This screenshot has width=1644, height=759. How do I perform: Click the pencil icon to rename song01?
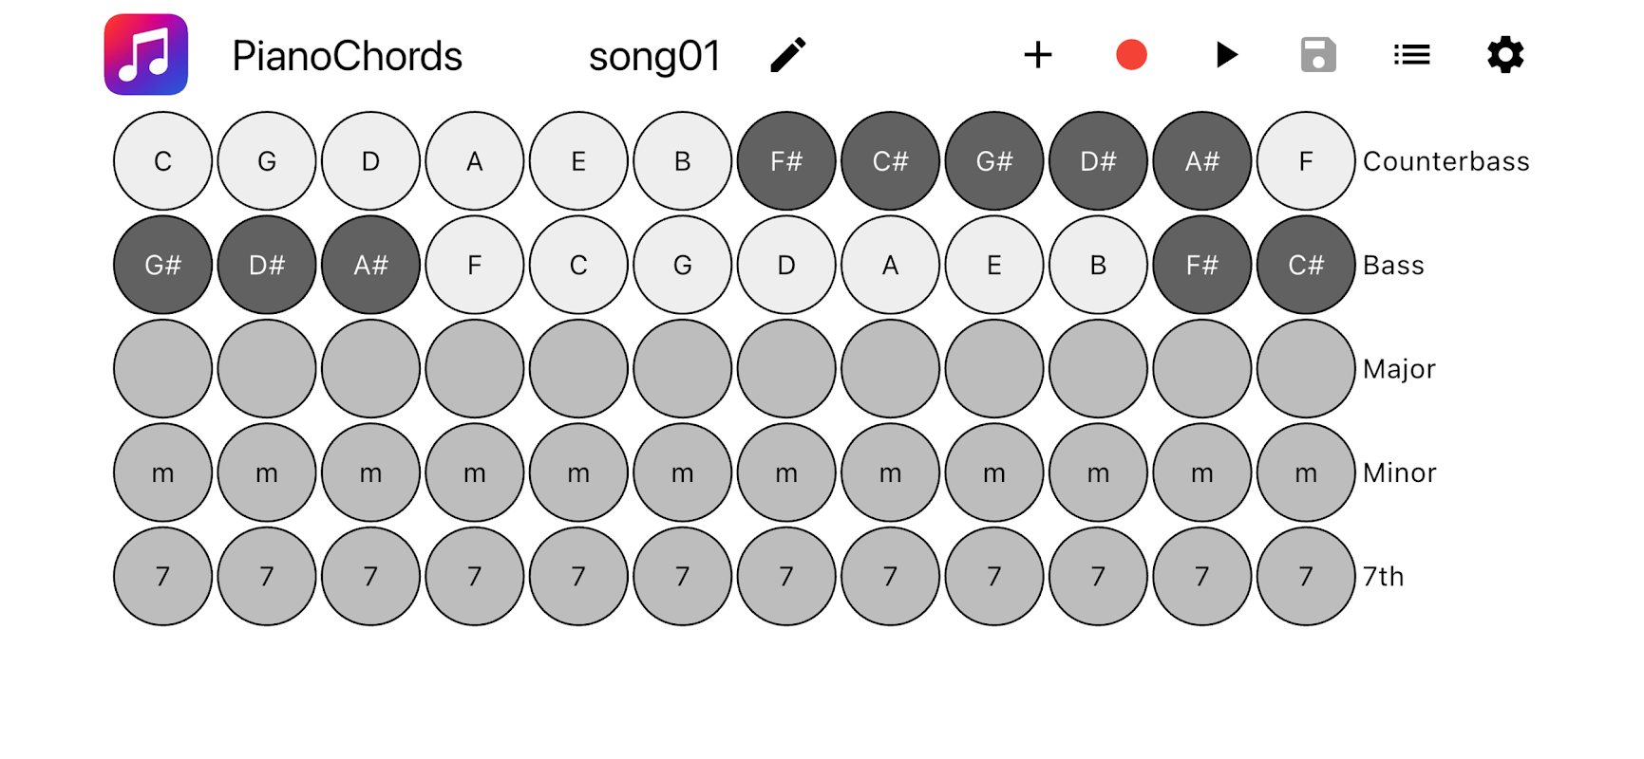coord(787,55)
